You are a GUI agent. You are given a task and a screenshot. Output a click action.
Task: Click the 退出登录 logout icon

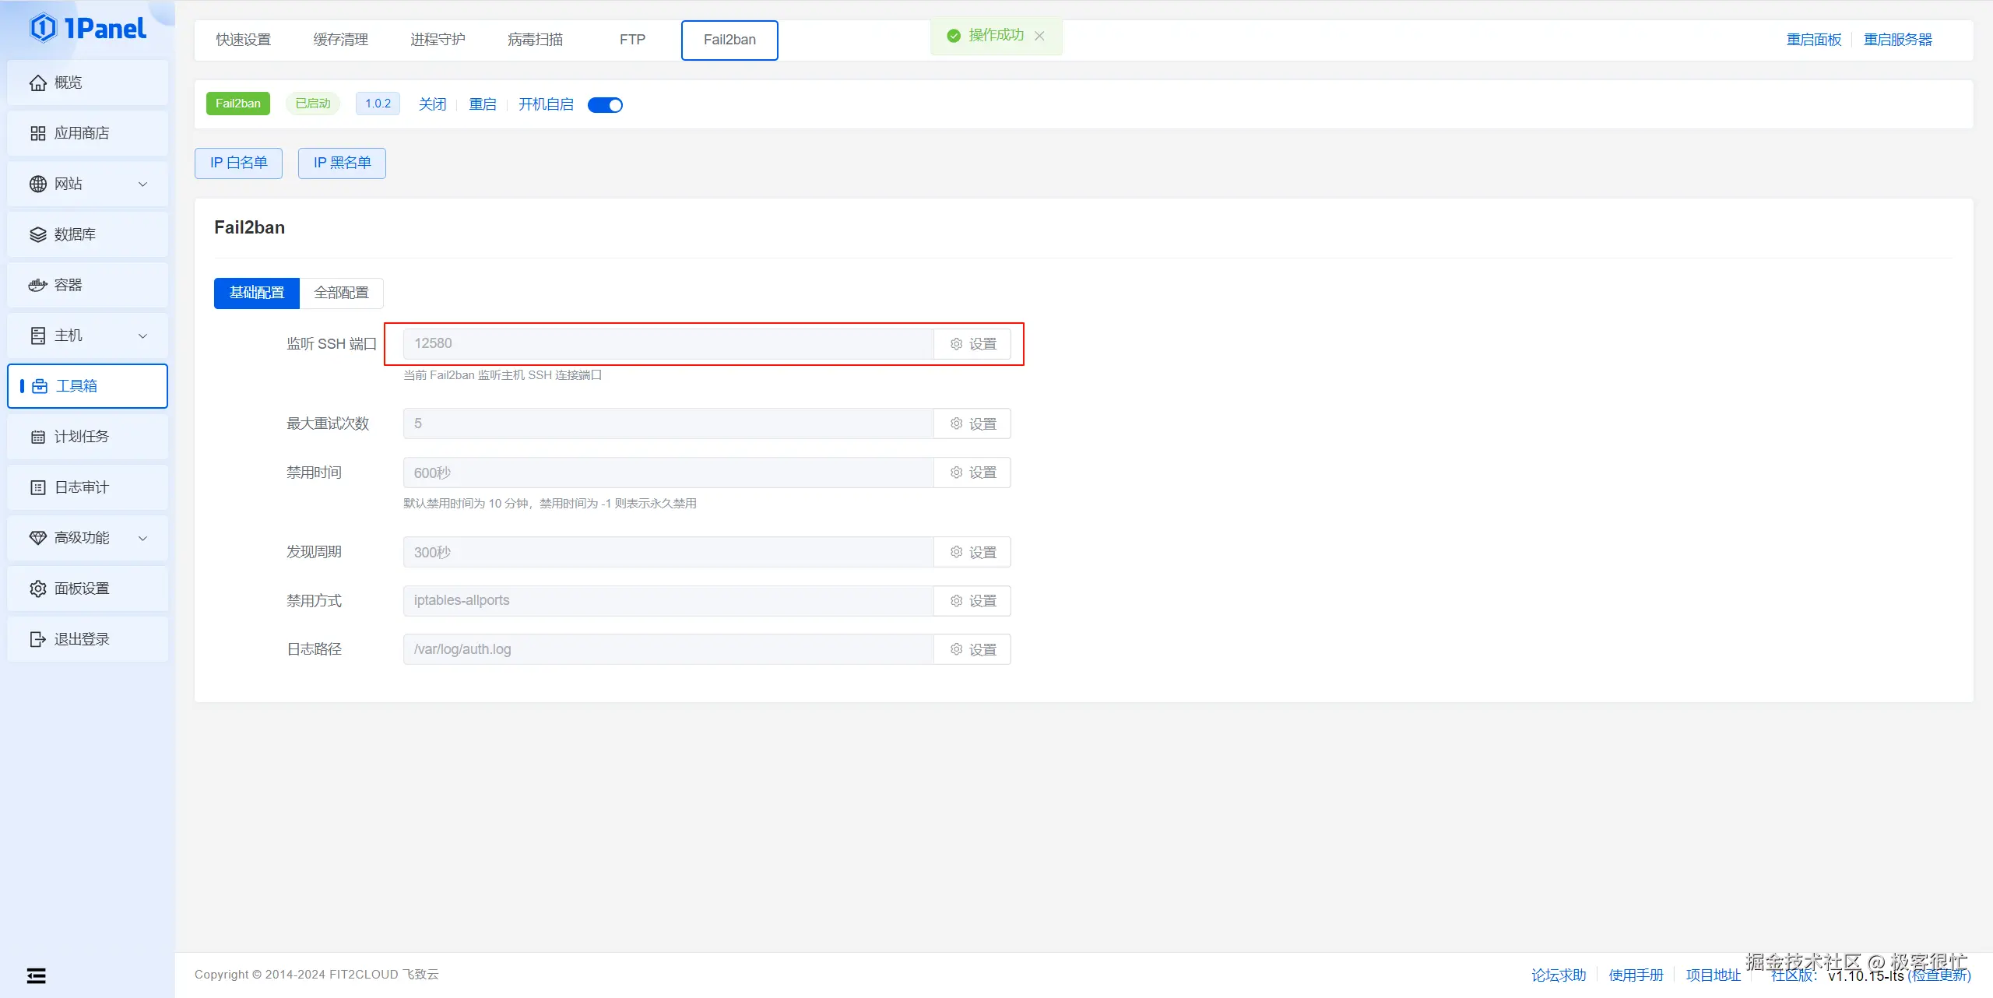point(37,639)
